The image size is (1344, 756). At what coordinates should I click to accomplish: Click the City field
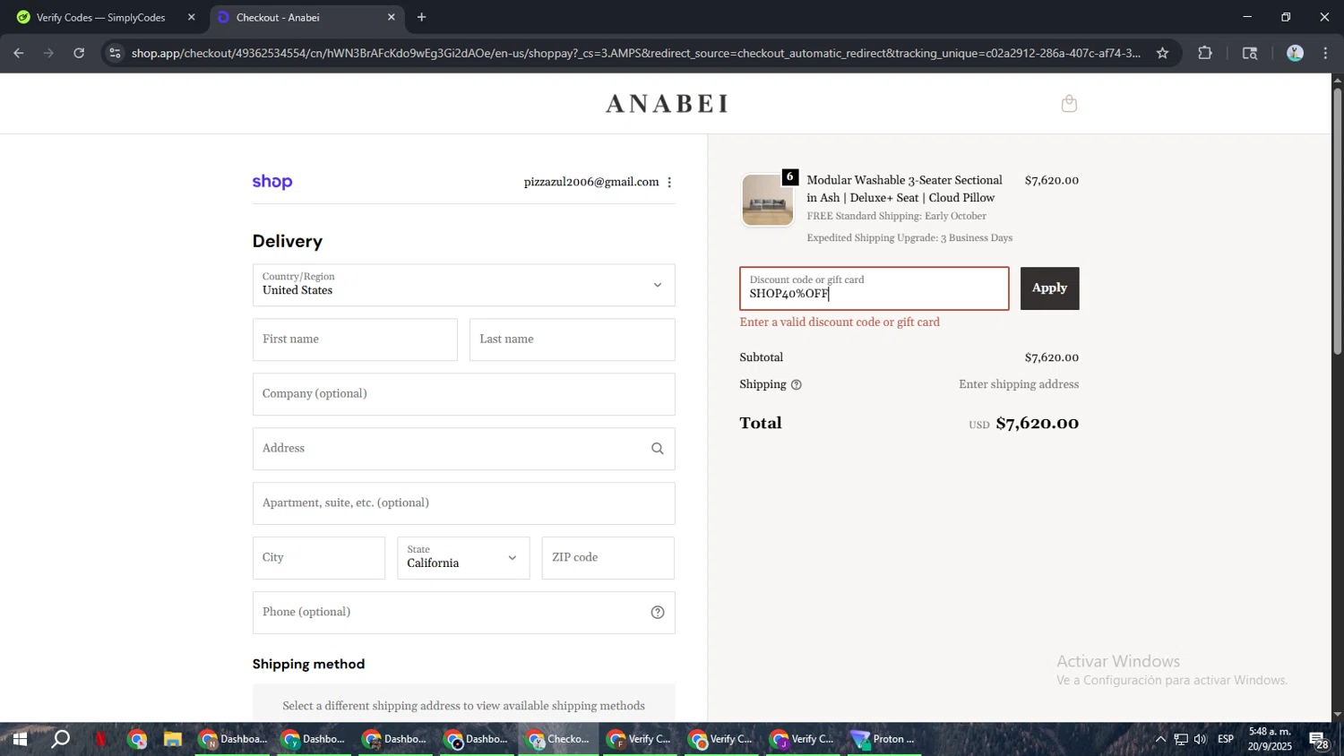[318, 558]
